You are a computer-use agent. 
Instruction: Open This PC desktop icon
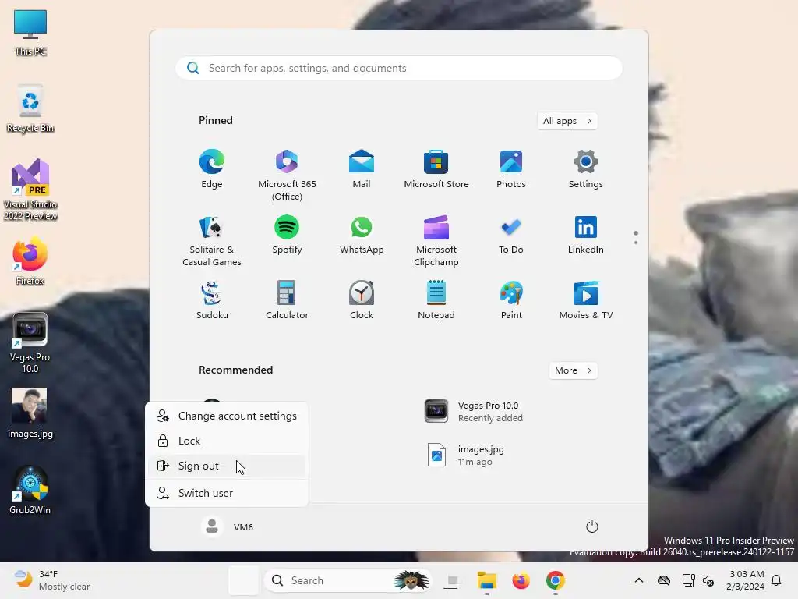pos(30,33)
